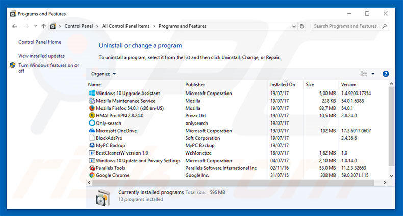Click the refresh button in address bar
Viewport: 403px width, 216px height.
pos(302,26)
